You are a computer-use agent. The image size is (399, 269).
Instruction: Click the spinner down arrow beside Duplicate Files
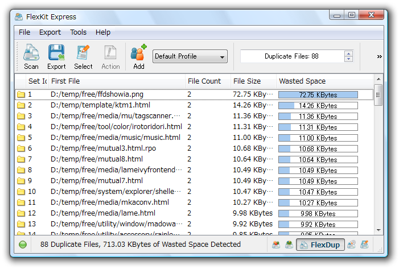coord(348,59)
